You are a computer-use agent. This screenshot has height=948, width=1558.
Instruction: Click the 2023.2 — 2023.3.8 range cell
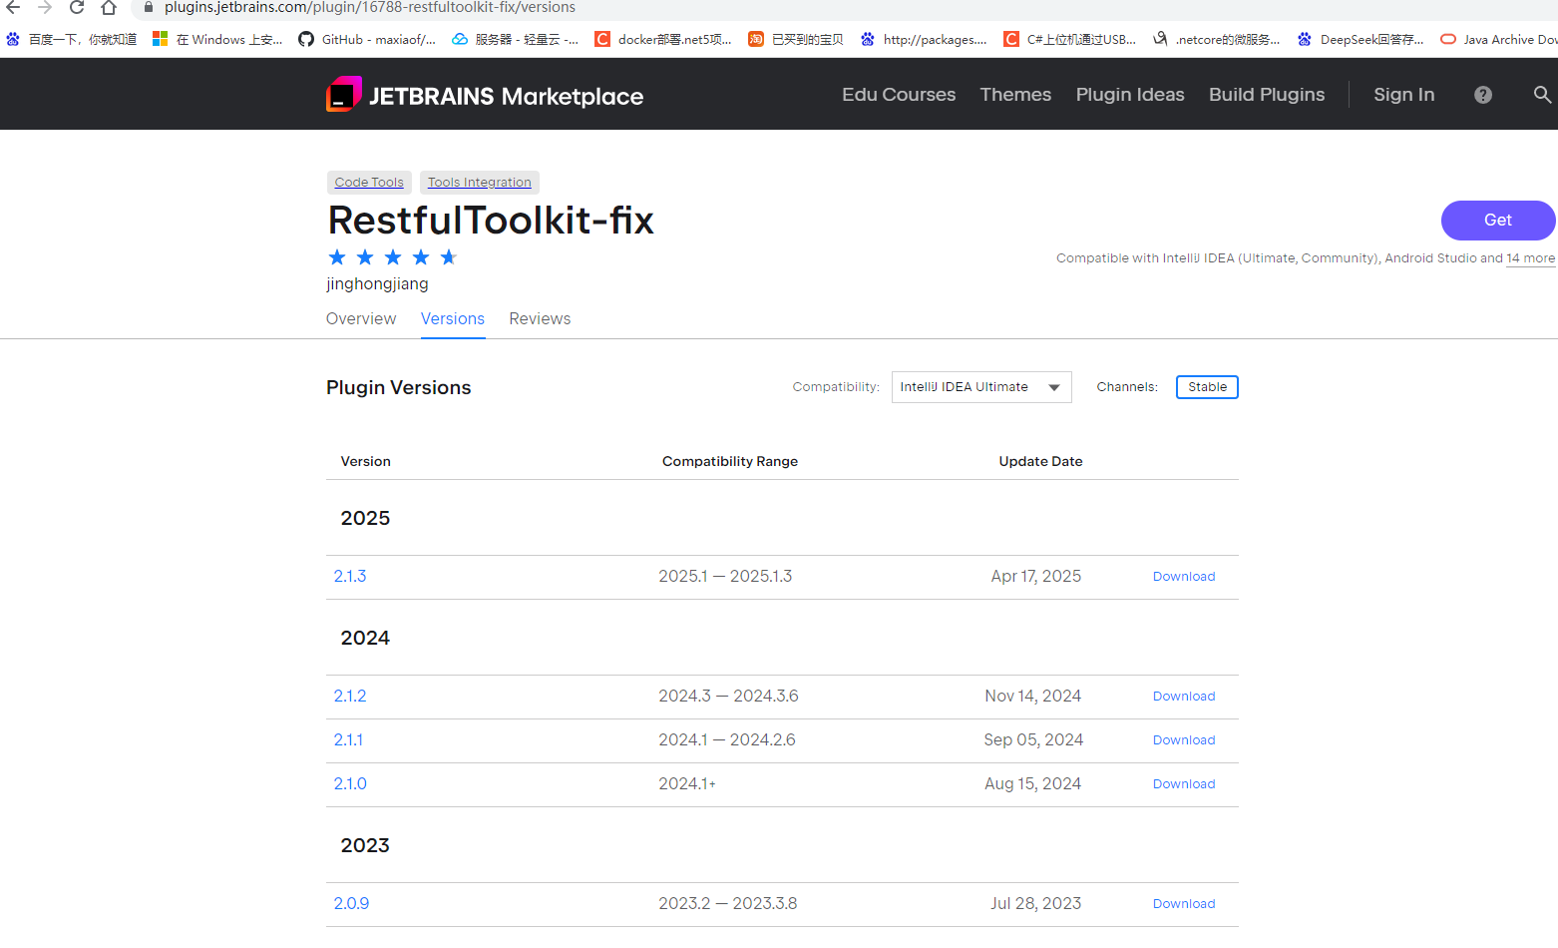tap(728, 904)
